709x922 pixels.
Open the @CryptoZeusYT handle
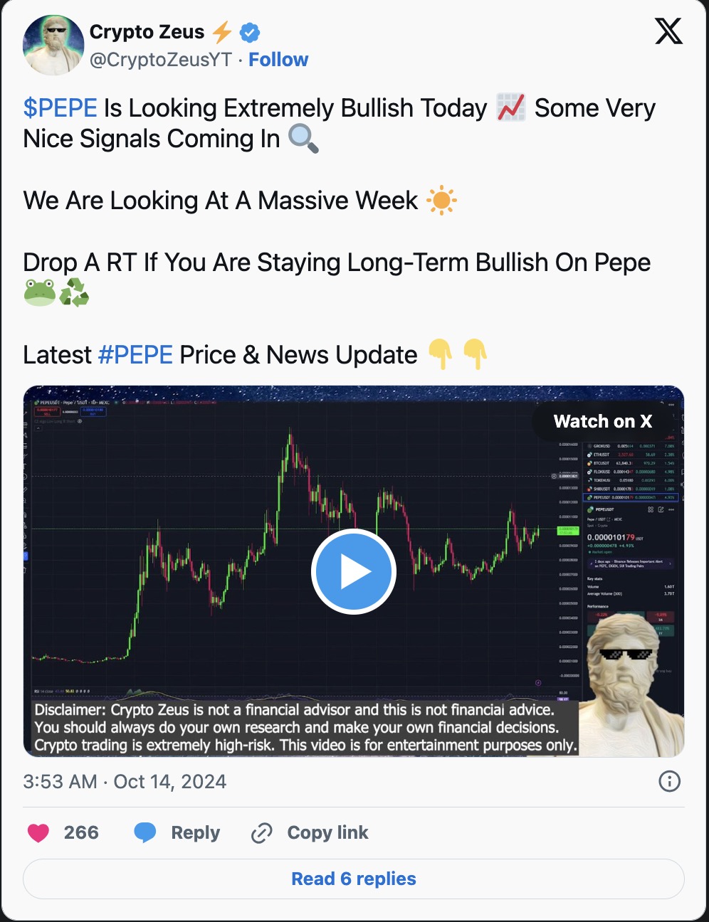click(x=161, y=60)
